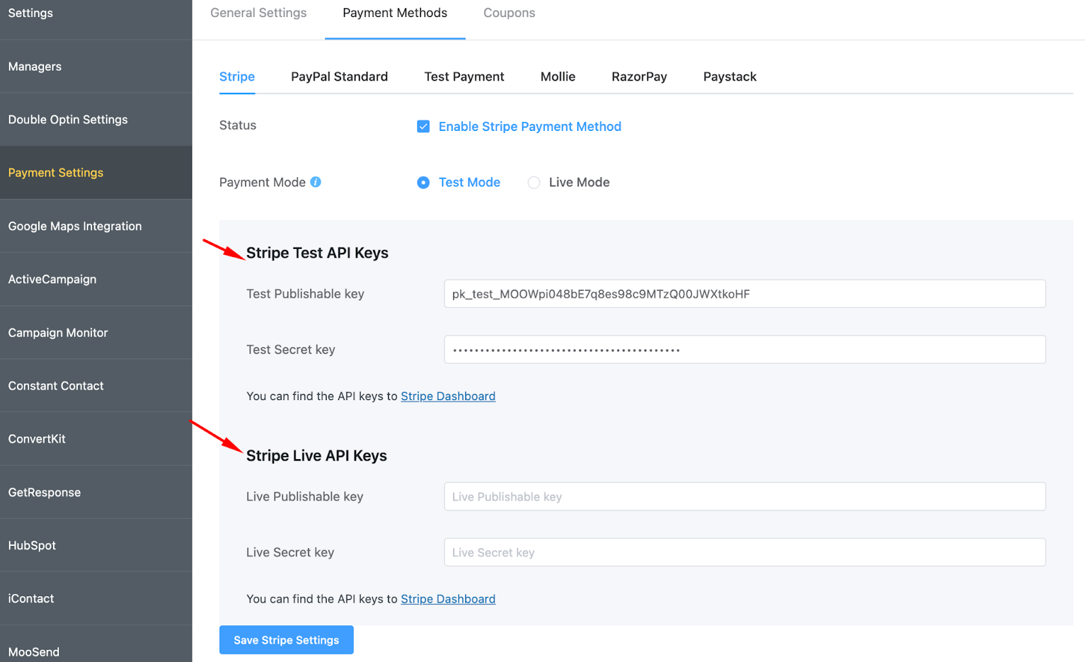Click the Live Publishable key field
Viewport: 1085px width, 662px height.
tap(745, 496)
